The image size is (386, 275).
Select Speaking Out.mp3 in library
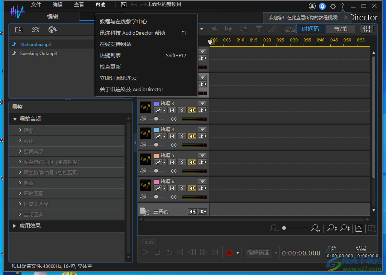click(x=38, y=53)
